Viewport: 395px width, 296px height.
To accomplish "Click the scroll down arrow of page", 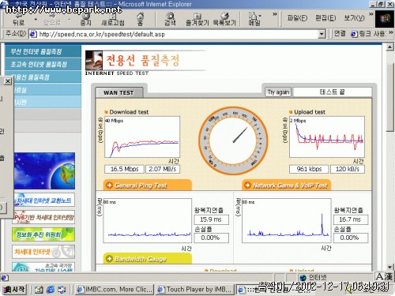I will (x=389, y=268).
